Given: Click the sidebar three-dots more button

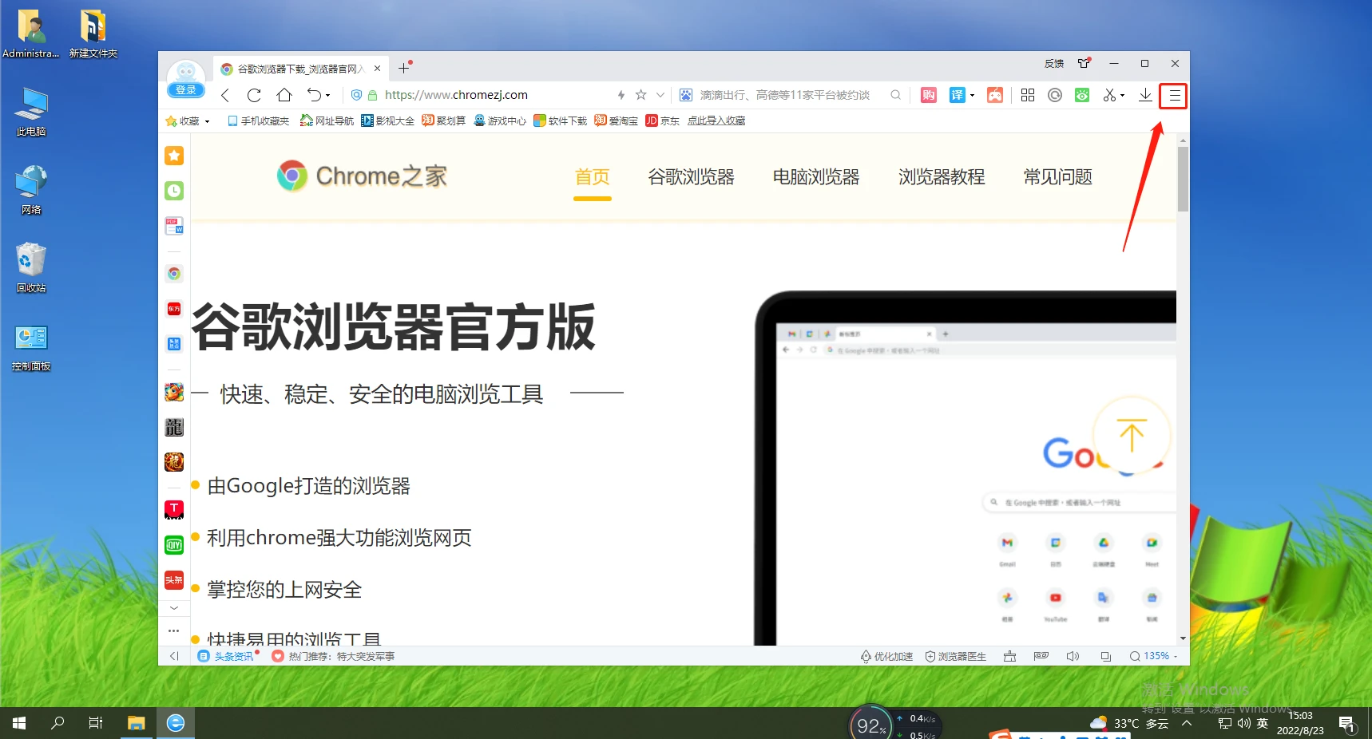Looking at the screenshot, I should (x=174, y=630).
